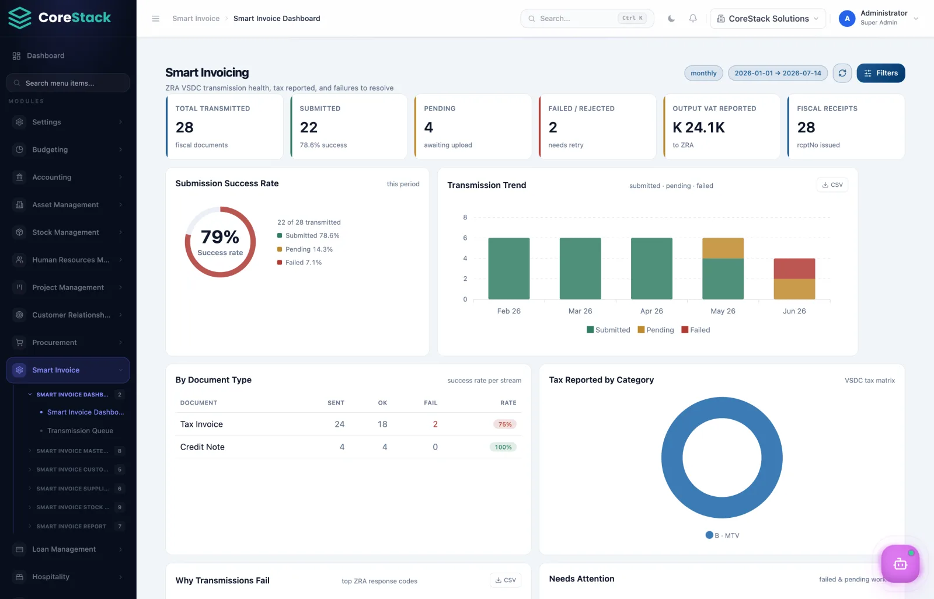Collapse the Smart Invoice module
The image size is (934, 599).
point(68,370)
